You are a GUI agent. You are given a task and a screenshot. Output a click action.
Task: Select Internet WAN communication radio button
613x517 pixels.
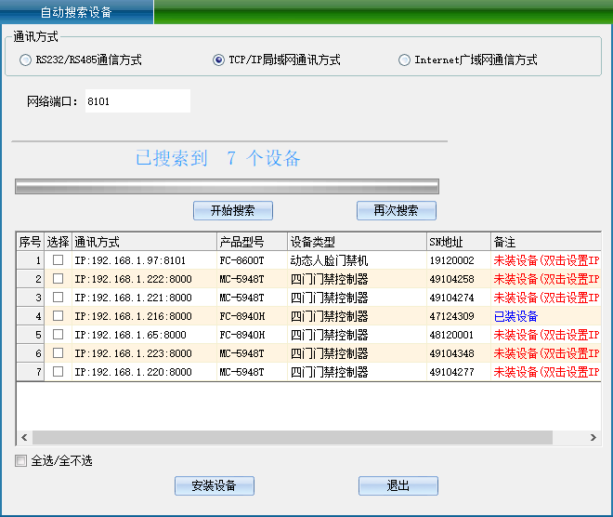click(404, 60)
